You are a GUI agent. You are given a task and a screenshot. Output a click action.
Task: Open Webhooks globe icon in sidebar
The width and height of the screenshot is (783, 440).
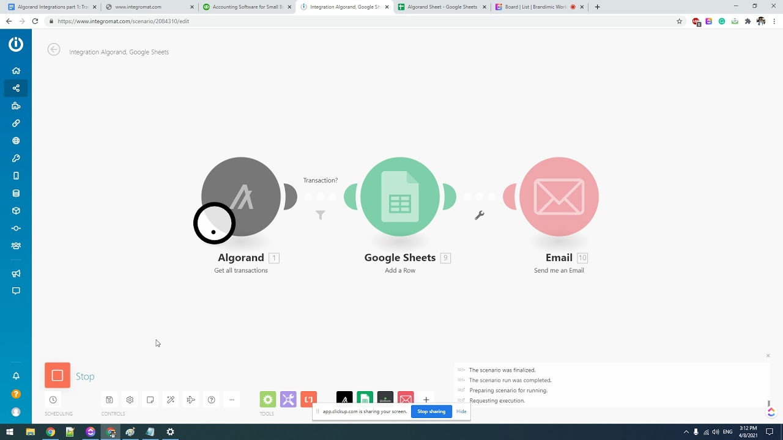(x=16, y=141)
